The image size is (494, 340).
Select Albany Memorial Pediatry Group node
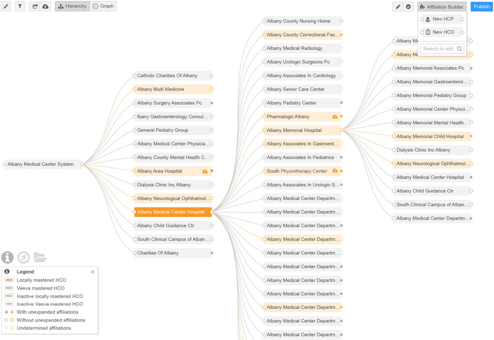pyautogui.click(x=432, y=96)
